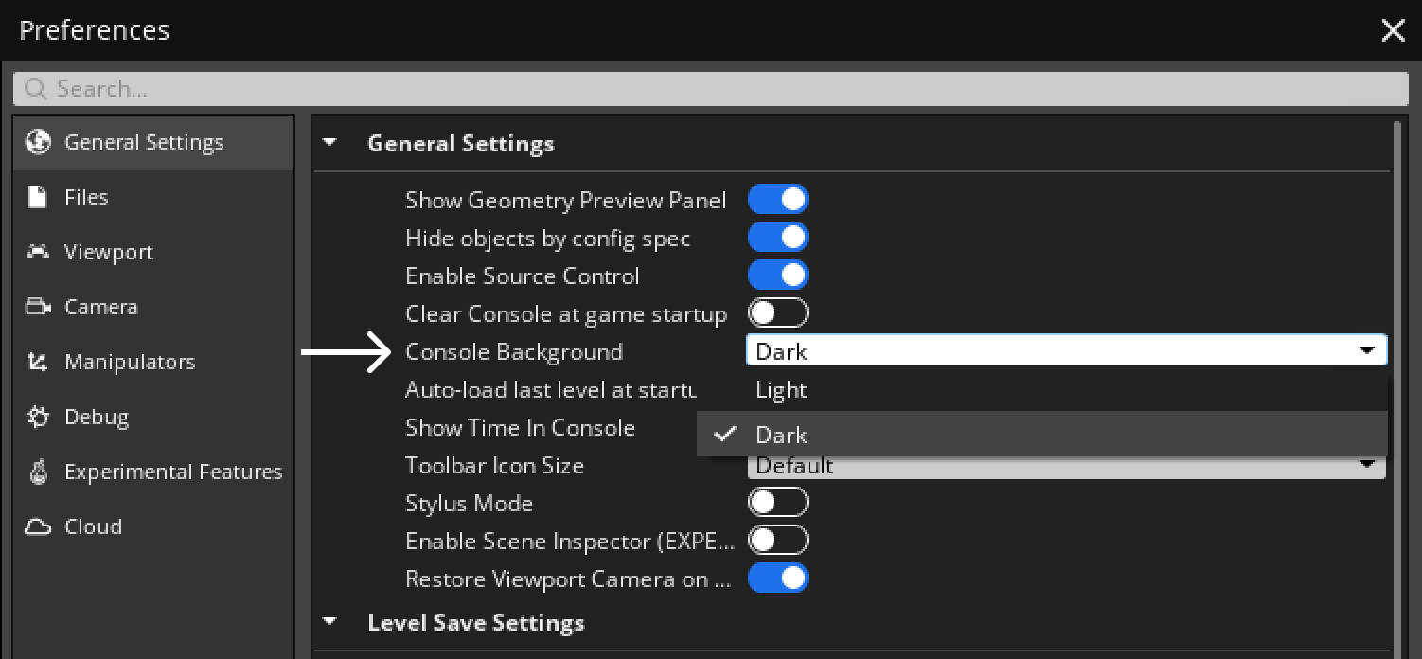
Task: Turn off Hide objects by config spec
Action: point(777,236)
